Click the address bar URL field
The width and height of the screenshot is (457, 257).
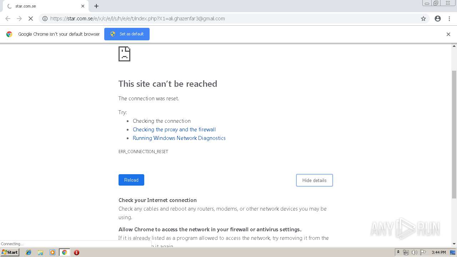tap(234, 19)
